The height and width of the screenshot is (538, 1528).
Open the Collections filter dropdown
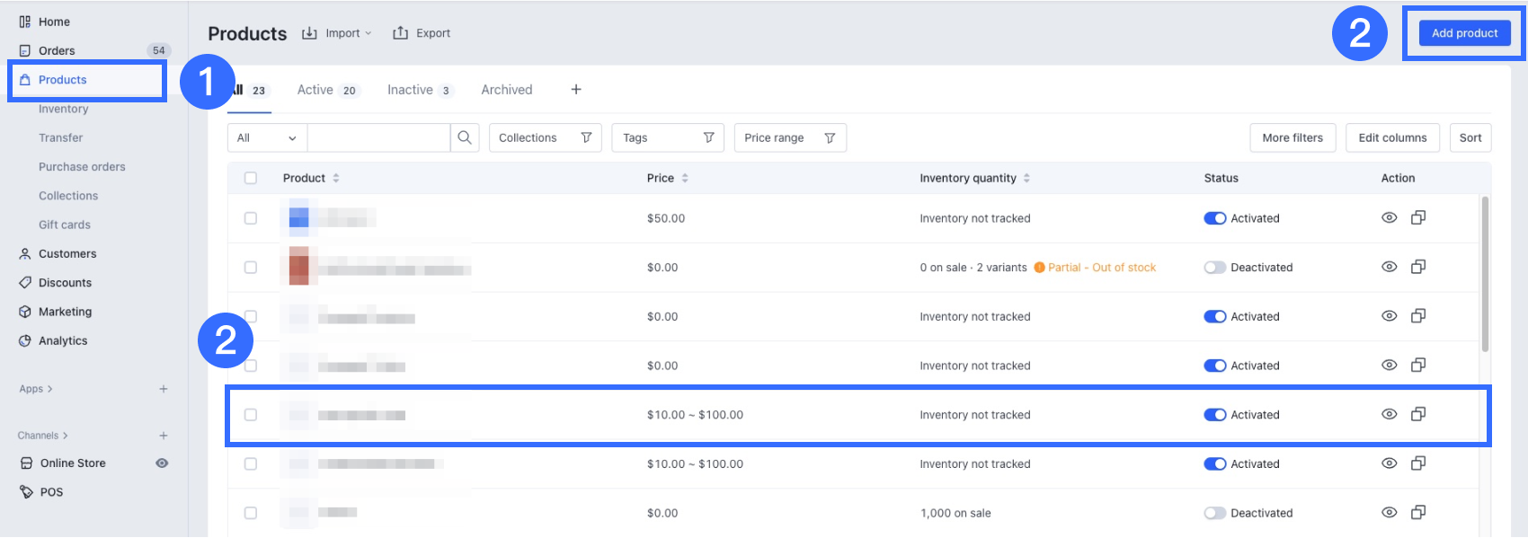point(546,137)
